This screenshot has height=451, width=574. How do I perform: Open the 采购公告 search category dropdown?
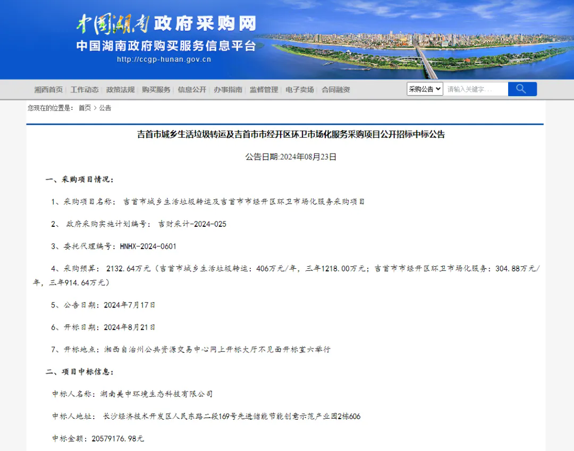[425, 89]
